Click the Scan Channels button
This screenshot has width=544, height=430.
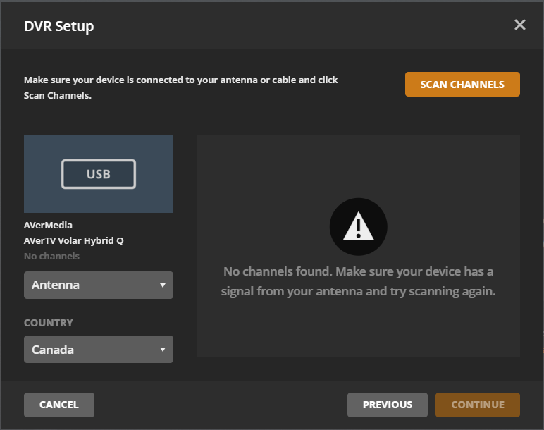[462, 85]
